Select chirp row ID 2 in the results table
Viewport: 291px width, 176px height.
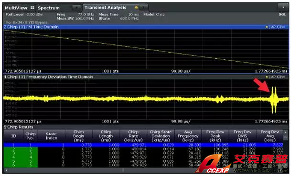pyautogui.click(x=143, y=149)
